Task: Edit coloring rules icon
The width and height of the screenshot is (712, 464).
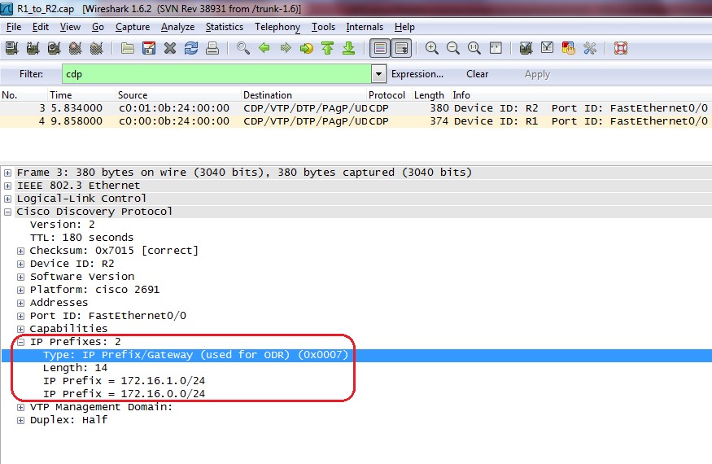Action: click(569, 48)
